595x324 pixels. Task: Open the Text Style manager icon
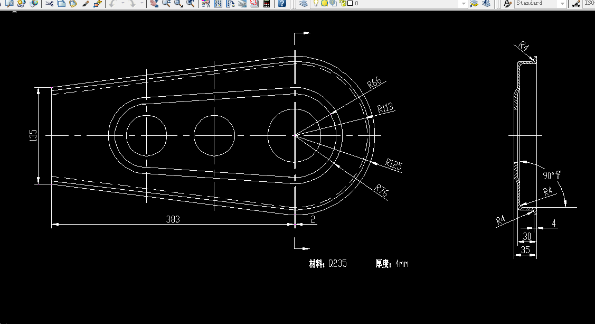click(x=507, y=3)
